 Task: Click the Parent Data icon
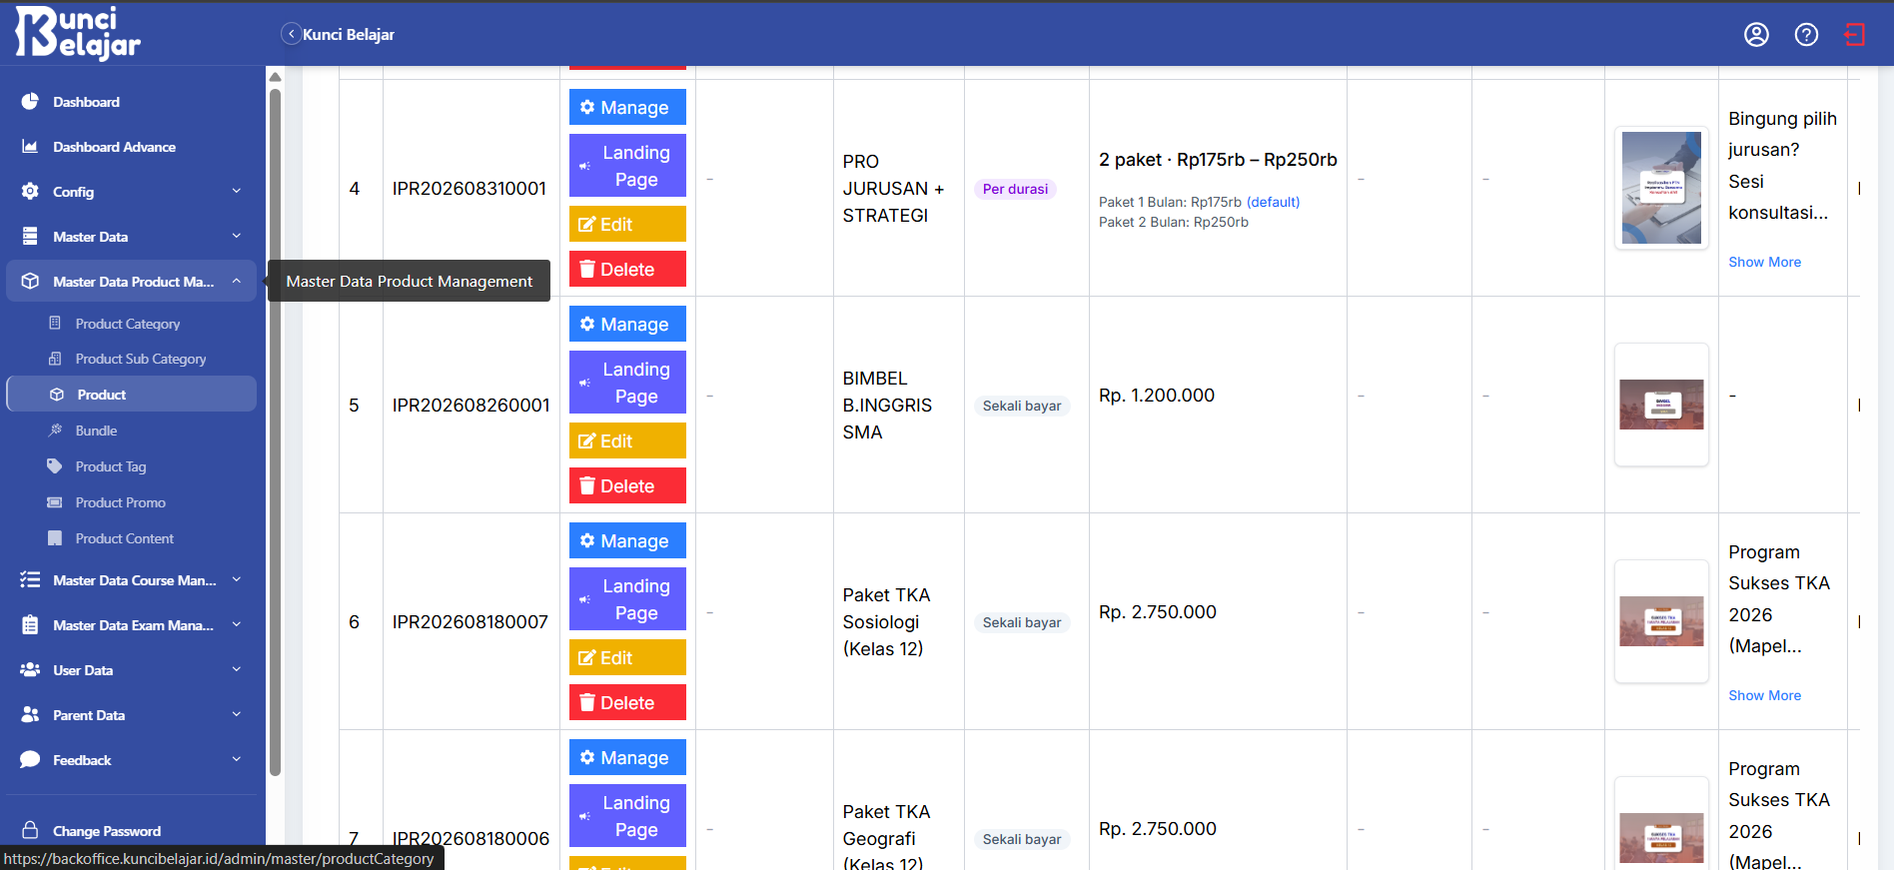pyautogui.click(x=30, y=715)
